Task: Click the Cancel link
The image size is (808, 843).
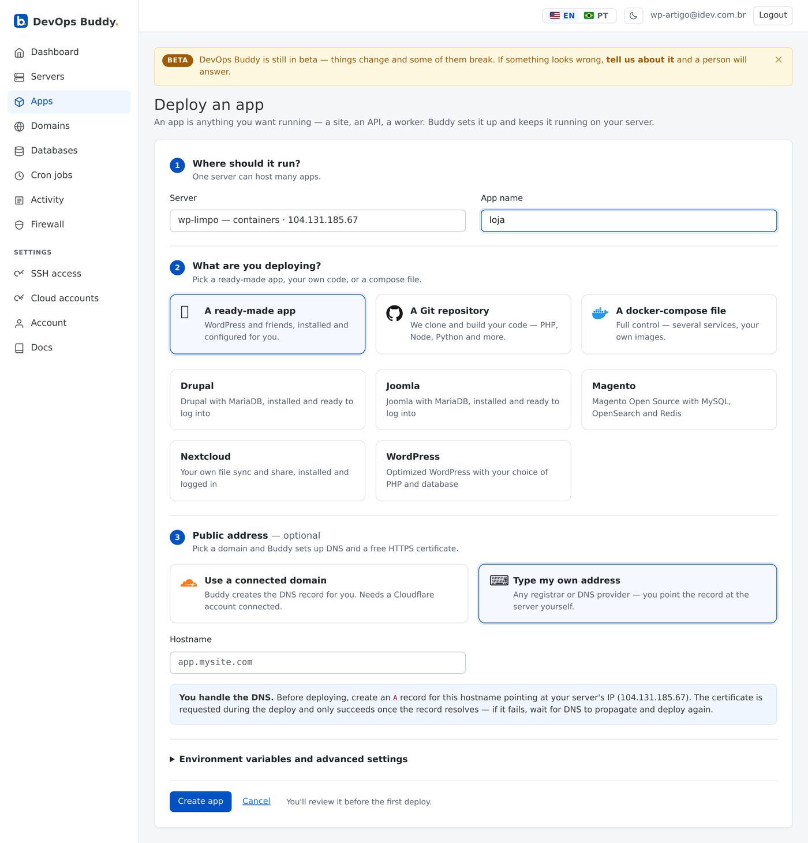Action: (256, 801)
